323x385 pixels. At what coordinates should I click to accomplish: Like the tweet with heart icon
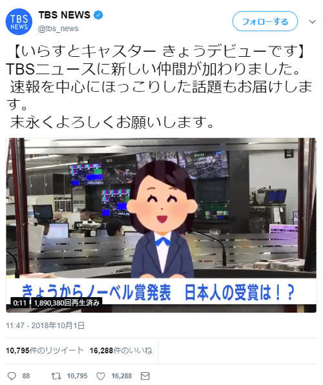click(101, 376)
